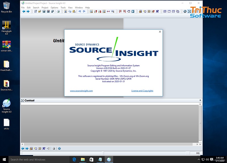227x163 pixels.
Task: Click License and Copyrights link
Action: point(142,91)
